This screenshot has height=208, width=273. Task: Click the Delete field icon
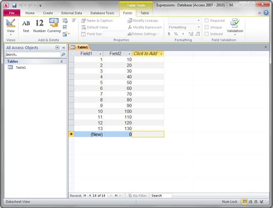pos(74,20)
